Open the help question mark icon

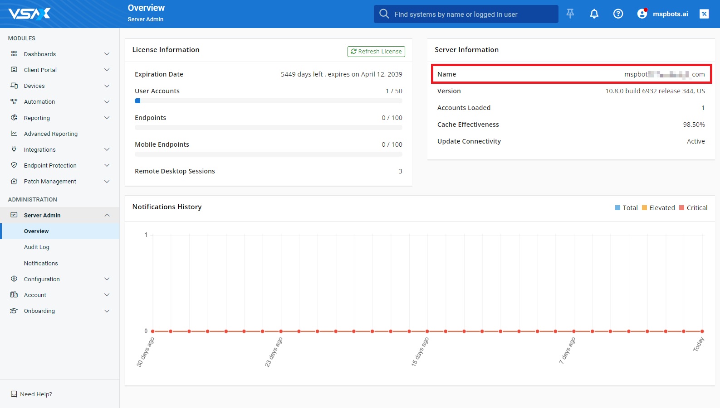click(618, 14)
